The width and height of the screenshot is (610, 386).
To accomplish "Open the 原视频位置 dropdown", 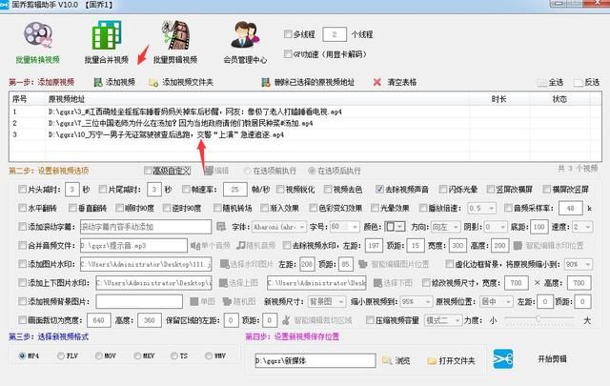I will point(497,301).
